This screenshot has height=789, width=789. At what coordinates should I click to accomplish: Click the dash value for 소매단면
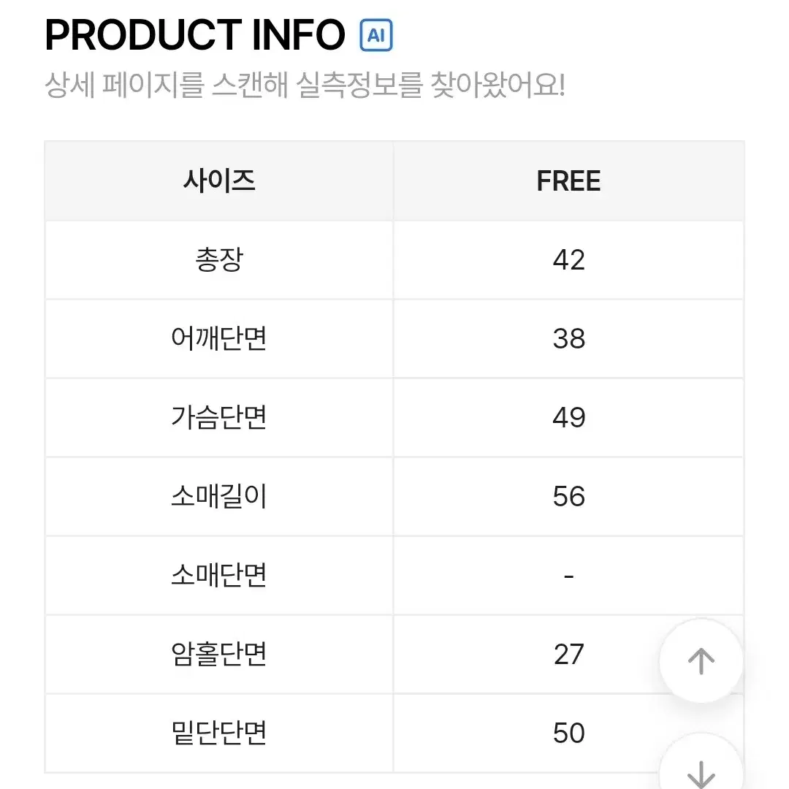568,576
